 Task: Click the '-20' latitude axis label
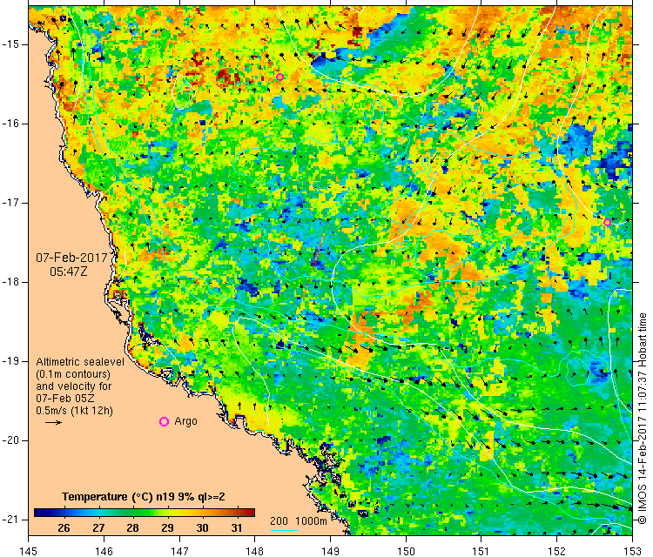[x=10, y=440]
